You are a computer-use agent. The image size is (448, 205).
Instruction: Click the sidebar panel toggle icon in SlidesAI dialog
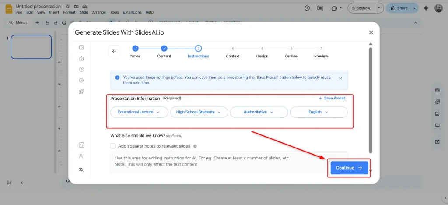(x=81, y=47)
